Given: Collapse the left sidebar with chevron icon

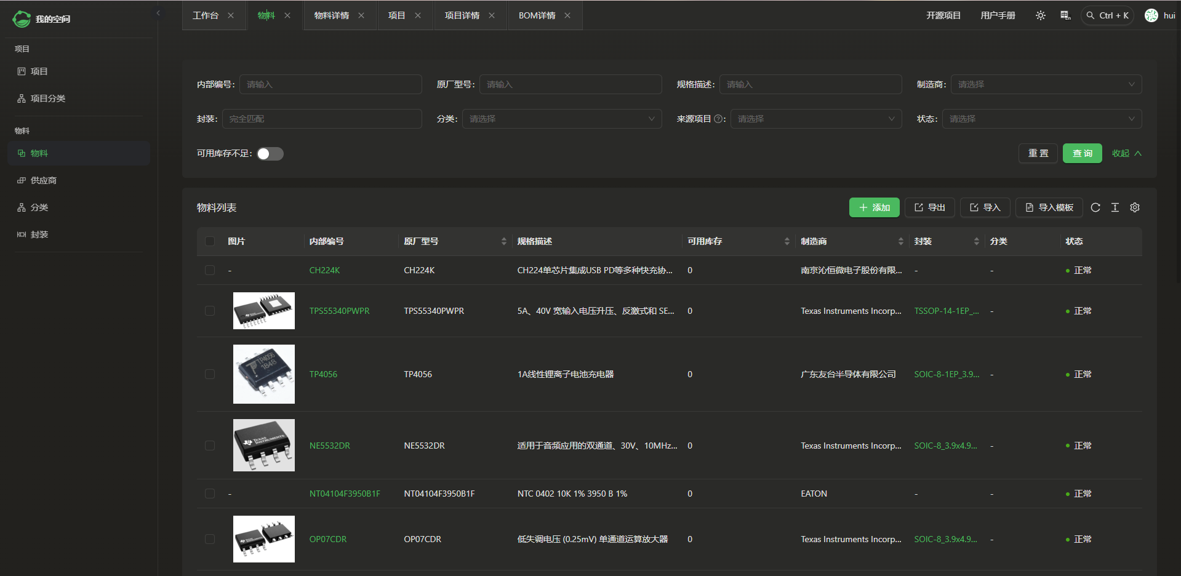Looking at the screenshot, I should click(158, 13).
